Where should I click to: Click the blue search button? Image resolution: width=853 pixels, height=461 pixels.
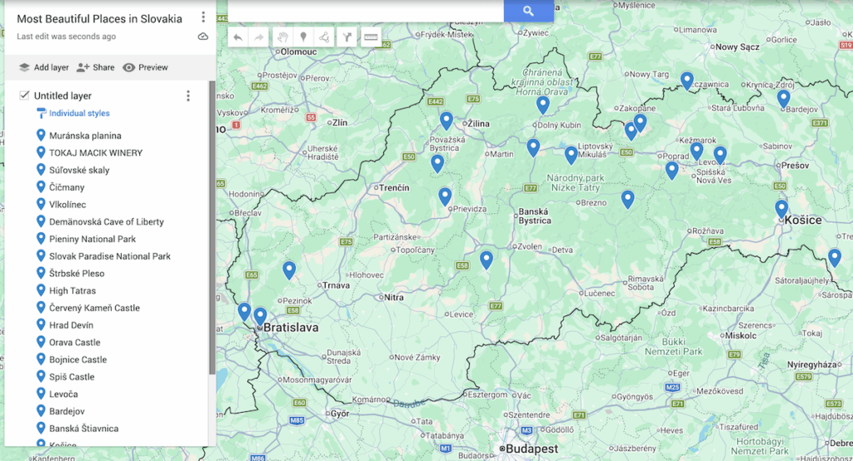coord(528,10)
